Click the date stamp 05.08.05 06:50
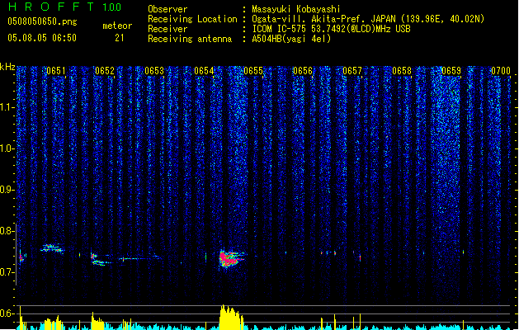 pos(42,38)
